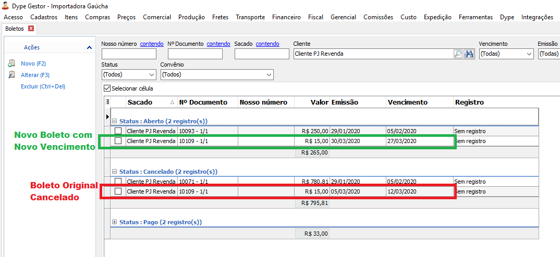Check the box for cancelled boleto dated 05/03/2020
The height and width of the screenshot is (257, 560).
pos(118,191)
